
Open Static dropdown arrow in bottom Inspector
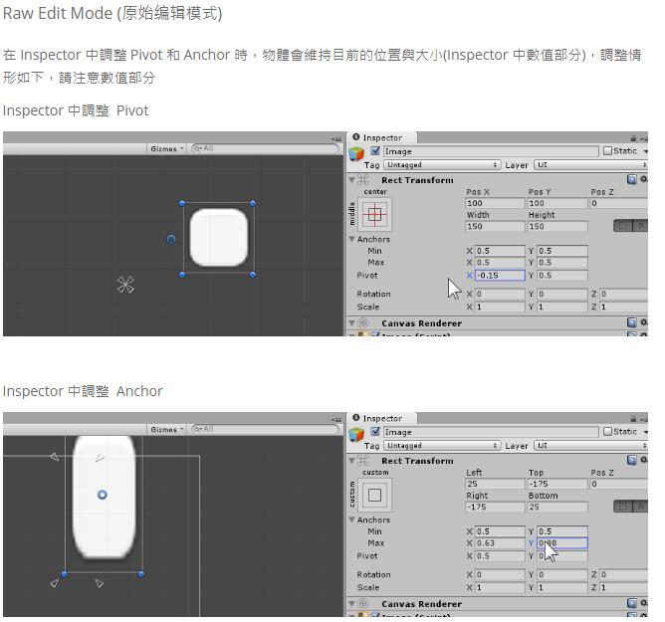click(x=645, y=432)
